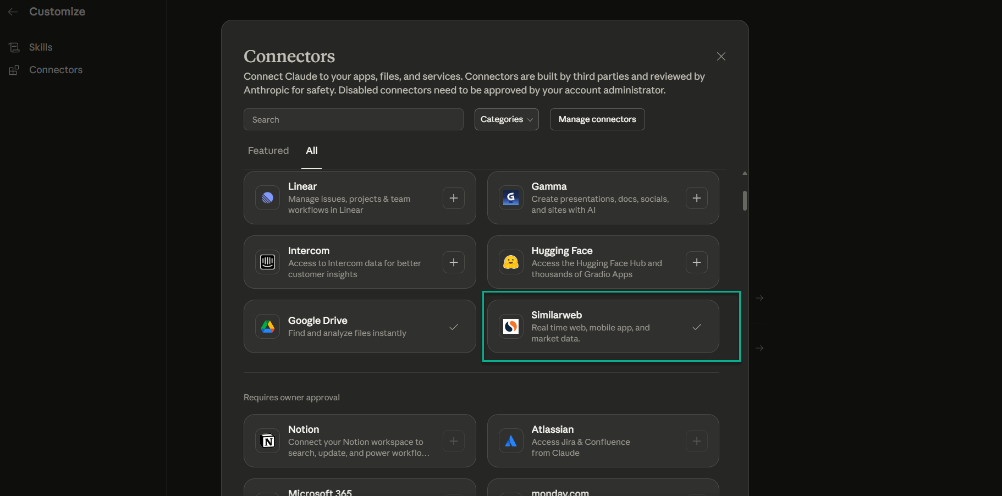Click the disabled plus button on Notion card
Image resolution: width=1002 pixels, height=496 pixels.
tap(454, 441)
